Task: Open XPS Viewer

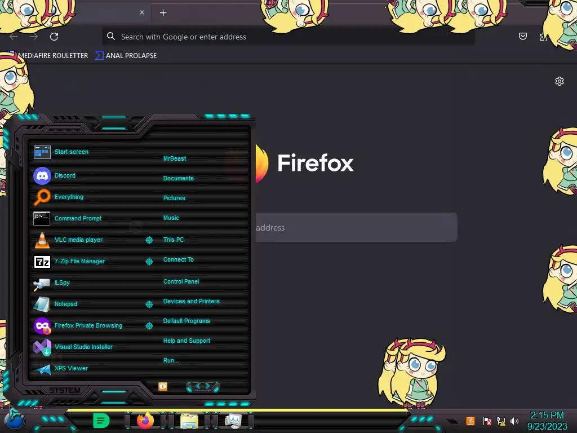Action: [61, 368]
